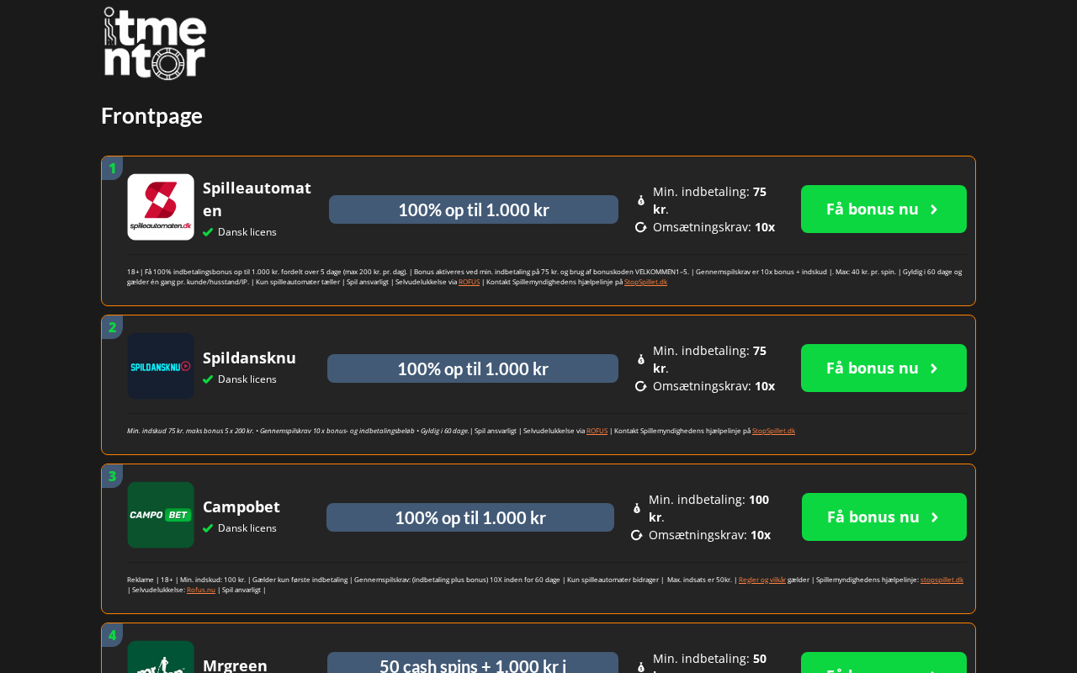Click the green checkmark under Campobet
Image resolution: width=1077 pixels, height=673 pixels.
pyautogui.click(x=208, y=528)
